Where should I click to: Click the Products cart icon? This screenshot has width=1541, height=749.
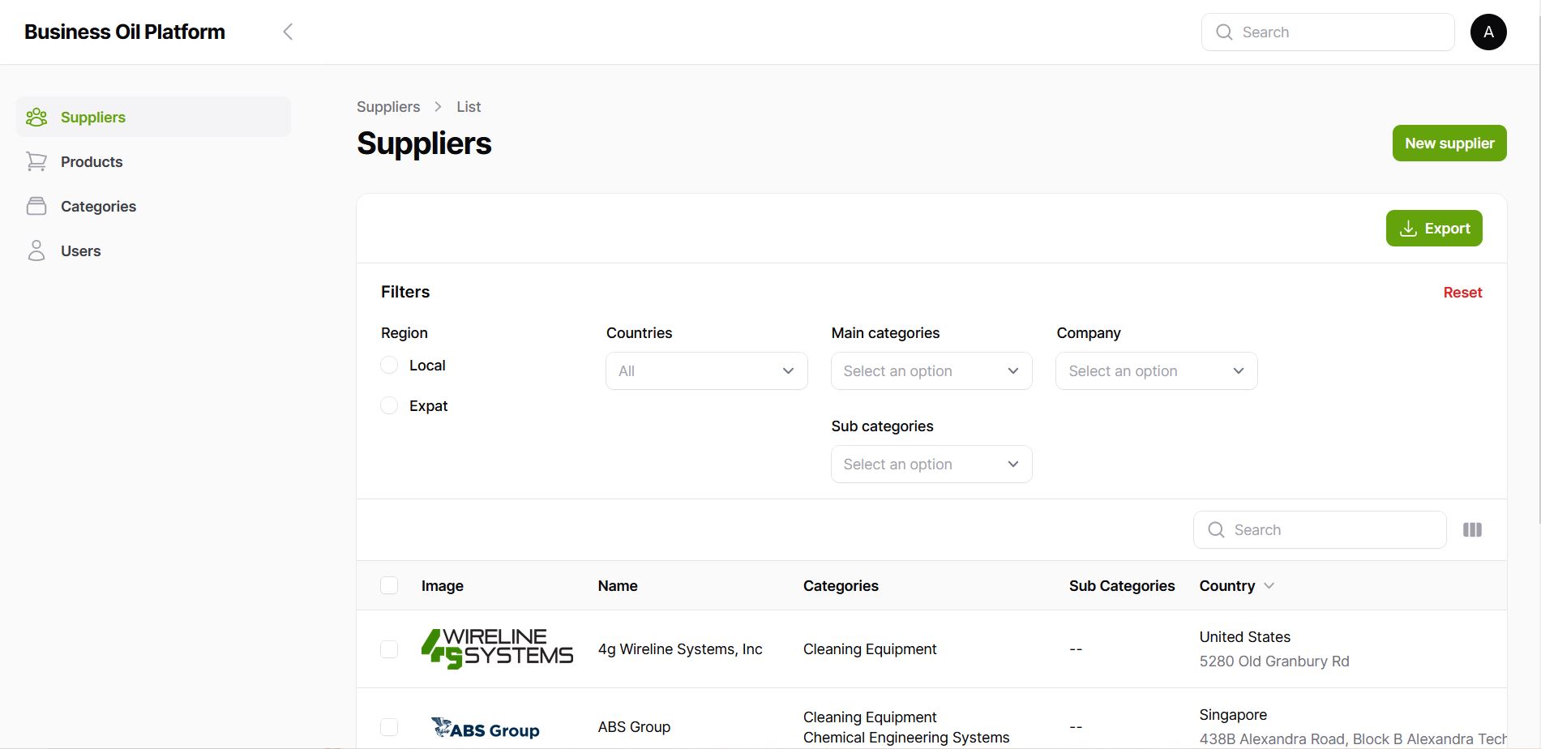[x=36, y=162]
